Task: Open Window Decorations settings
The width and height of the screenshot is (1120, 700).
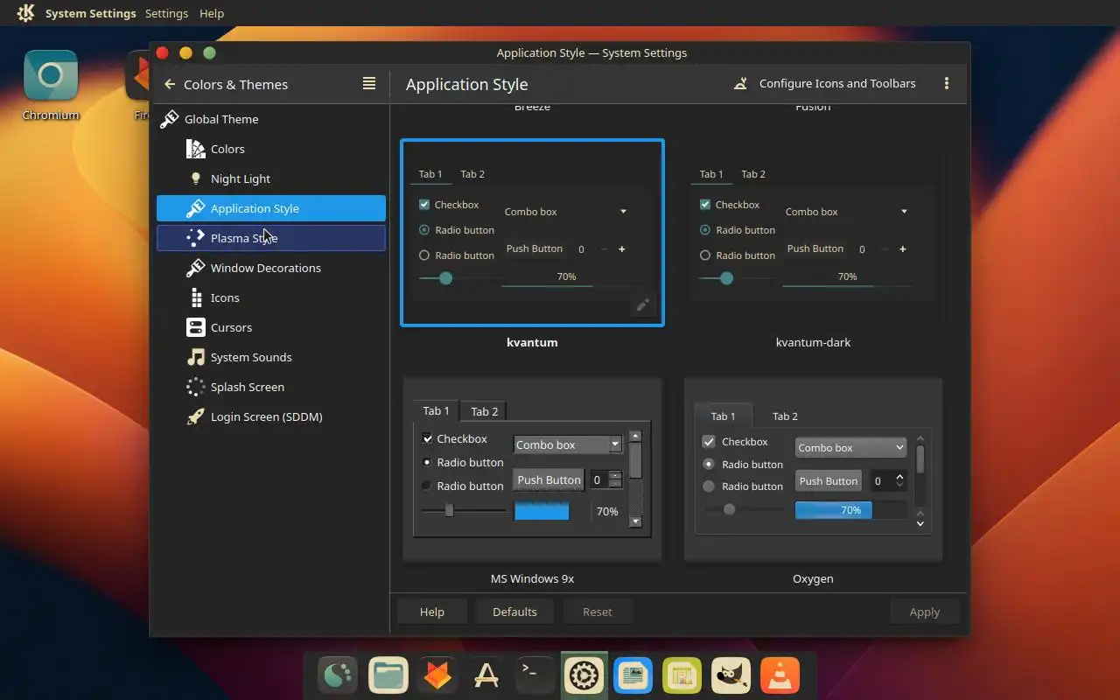Action: pyautogui.click(x=271, y=268)
